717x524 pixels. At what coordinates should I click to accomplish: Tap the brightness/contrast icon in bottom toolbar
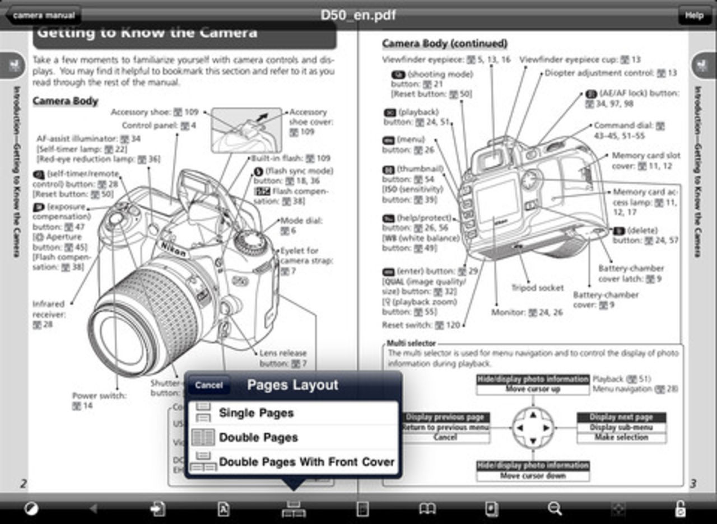(31, 508)
